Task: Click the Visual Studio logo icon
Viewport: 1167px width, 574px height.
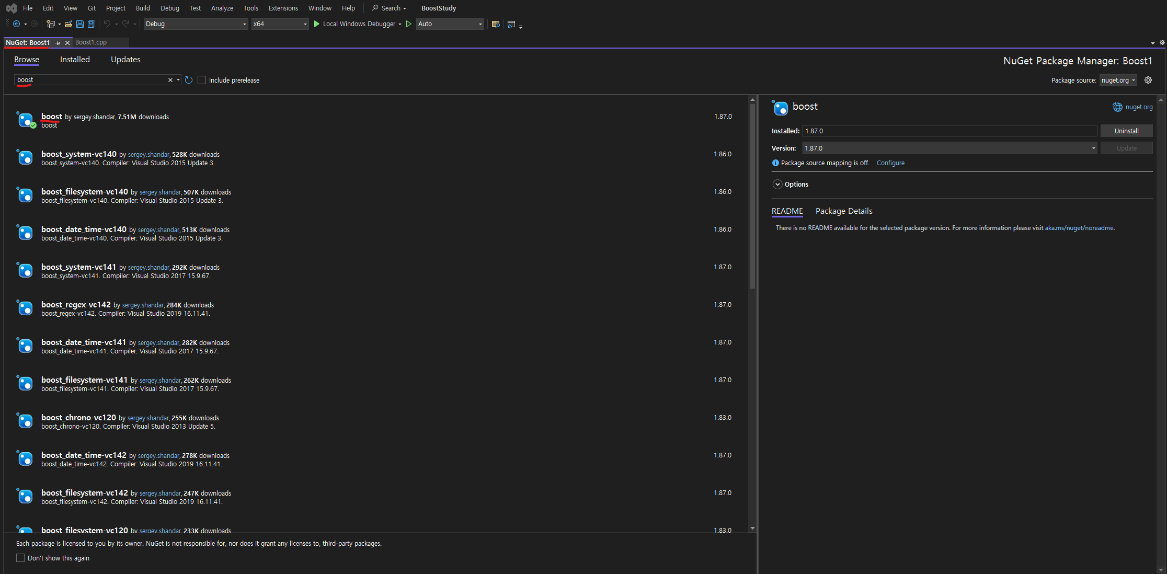Action: tap(11, 8)
